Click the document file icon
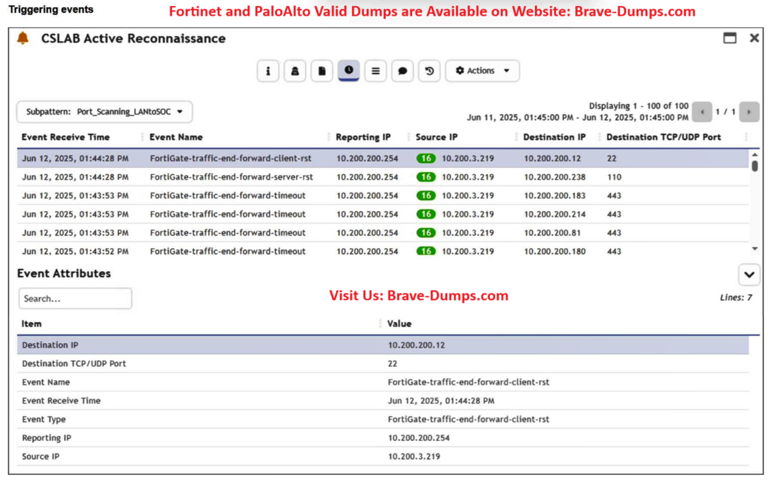Screen dimensions: 770x480 click(322, 71)
